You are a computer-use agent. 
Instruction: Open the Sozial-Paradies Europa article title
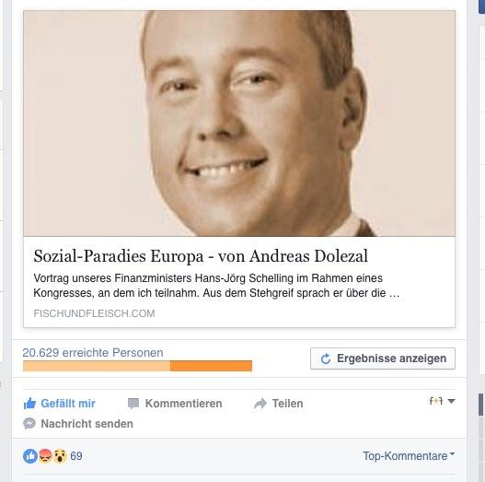click(201, 256)
